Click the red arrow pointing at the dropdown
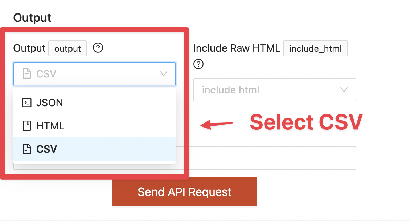 click(x=217, y=124)
